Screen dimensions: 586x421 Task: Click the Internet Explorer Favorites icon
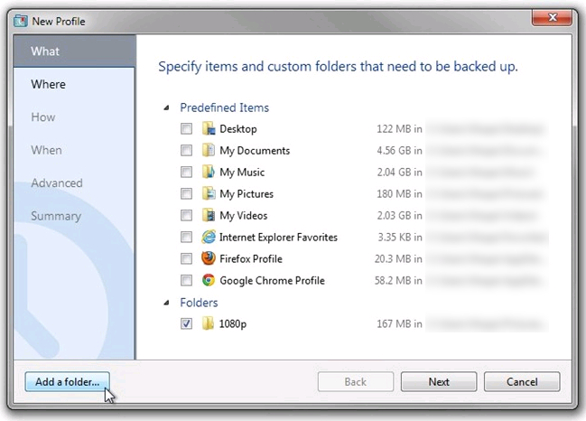click(209, 238)
